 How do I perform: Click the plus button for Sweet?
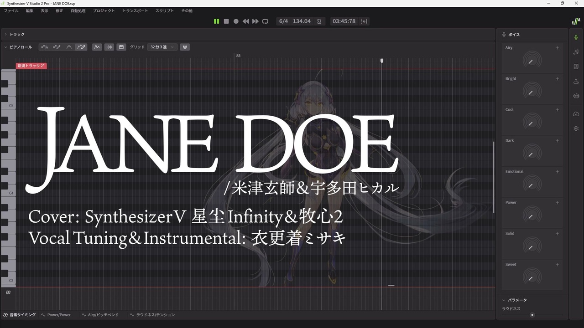coord(557,265)
